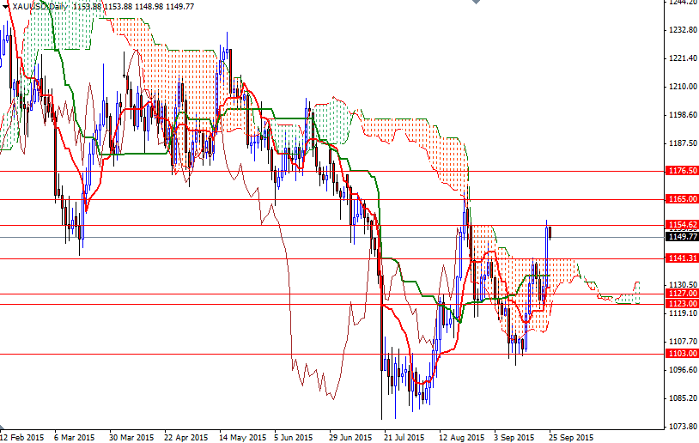Select the red 1141.31 level tag

[x=681, y=258]
